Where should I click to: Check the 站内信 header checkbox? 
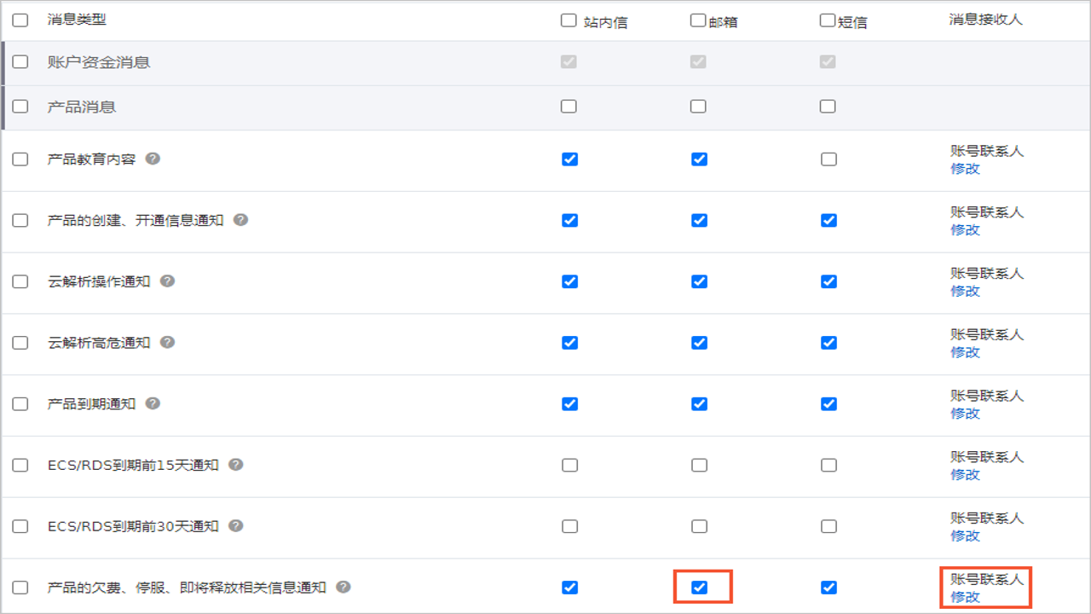[569, 20]
